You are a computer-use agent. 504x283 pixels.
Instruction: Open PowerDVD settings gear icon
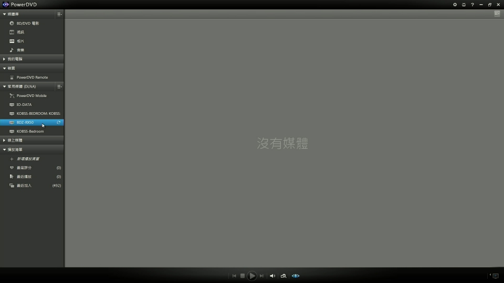click(455, 5)
